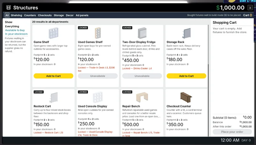
Task: Click the 20 results in all departments text
Action: pyautogui.click(x=50, y=22)
